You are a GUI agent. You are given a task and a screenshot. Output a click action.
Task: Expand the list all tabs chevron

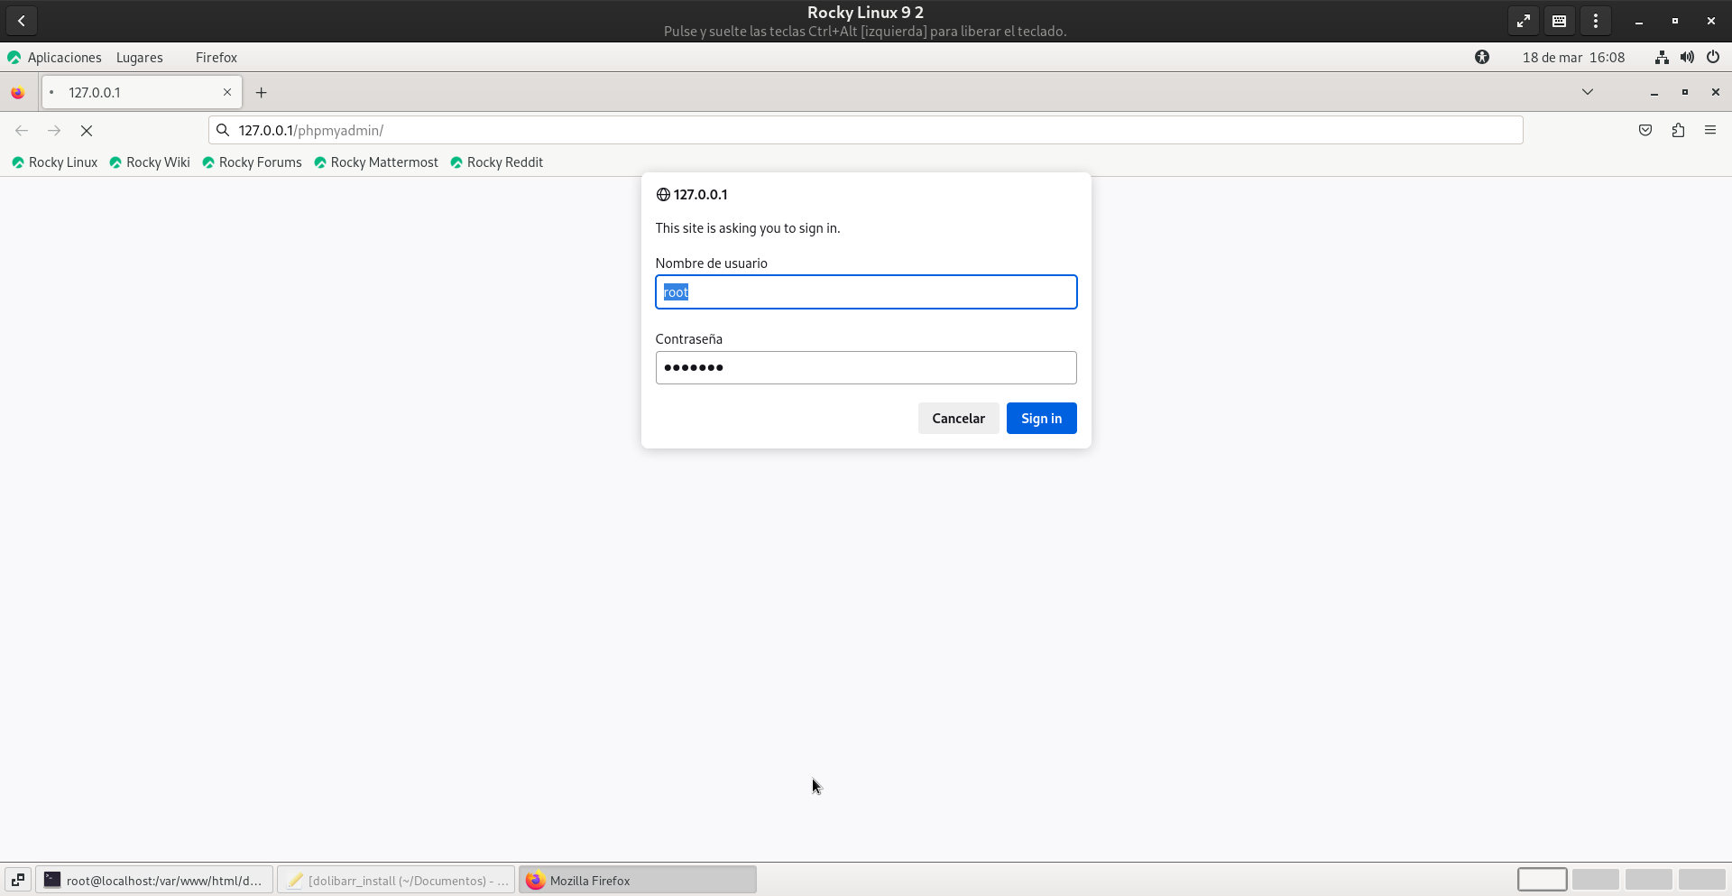pyautogui.click(x=1587, y=92)
